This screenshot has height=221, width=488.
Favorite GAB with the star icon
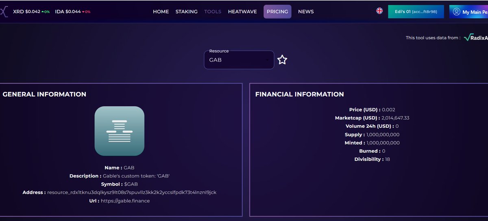coord(282,60)
